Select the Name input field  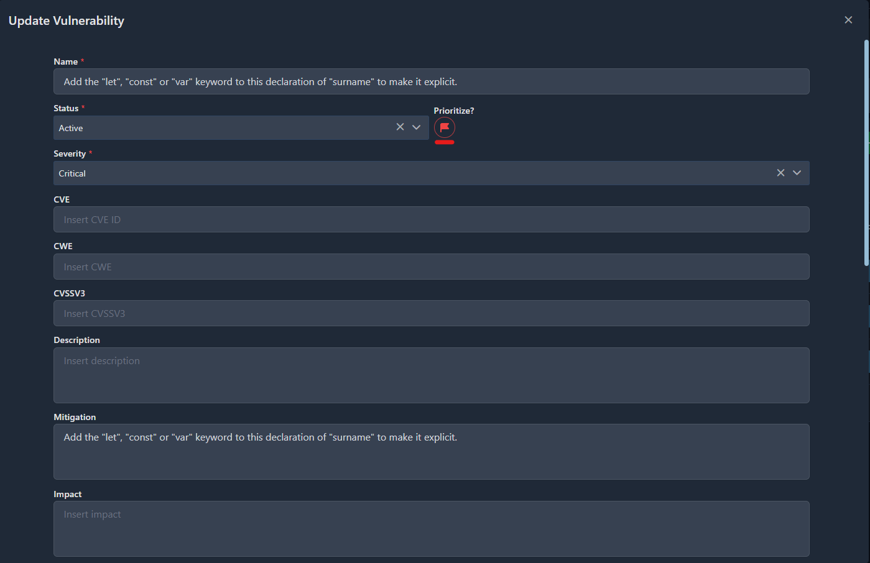[431, 81]
